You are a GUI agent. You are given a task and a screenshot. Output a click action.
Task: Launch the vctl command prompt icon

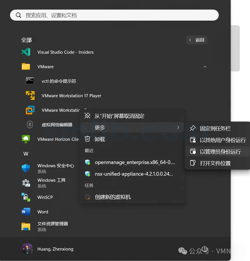coord(30,81)
